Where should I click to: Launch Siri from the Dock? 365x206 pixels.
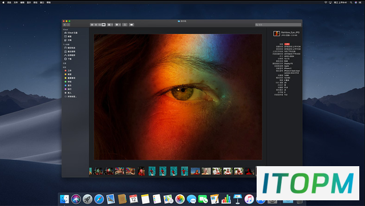(76, 199)
